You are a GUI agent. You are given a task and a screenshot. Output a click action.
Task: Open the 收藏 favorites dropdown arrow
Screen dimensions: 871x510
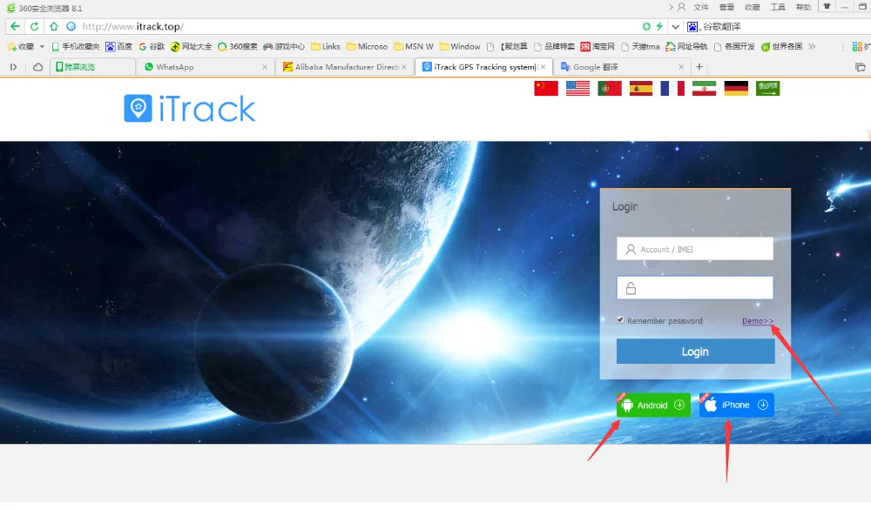[42, 46]
